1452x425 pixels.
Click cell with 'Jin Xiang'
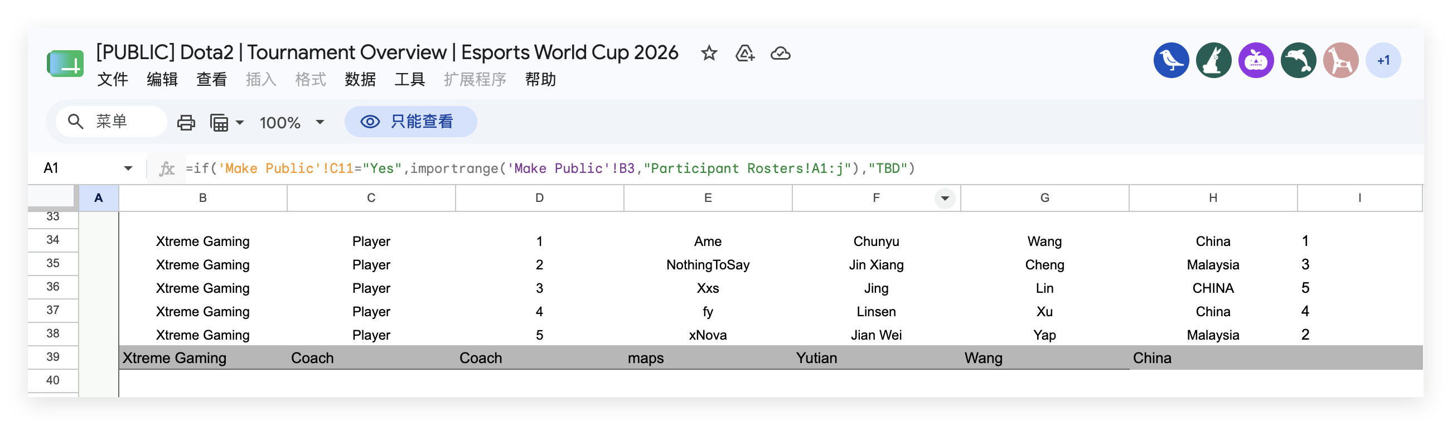pyautogui.click(x=876, y=265)
